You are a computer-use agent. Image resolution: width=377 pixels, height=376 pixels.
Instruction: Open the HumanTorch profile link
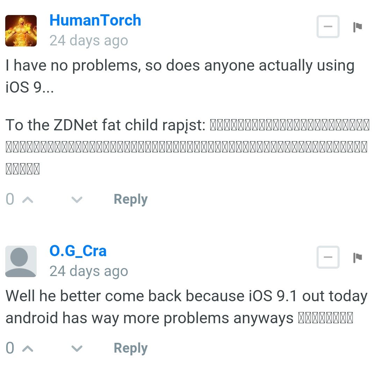click(x=95, y=20)
